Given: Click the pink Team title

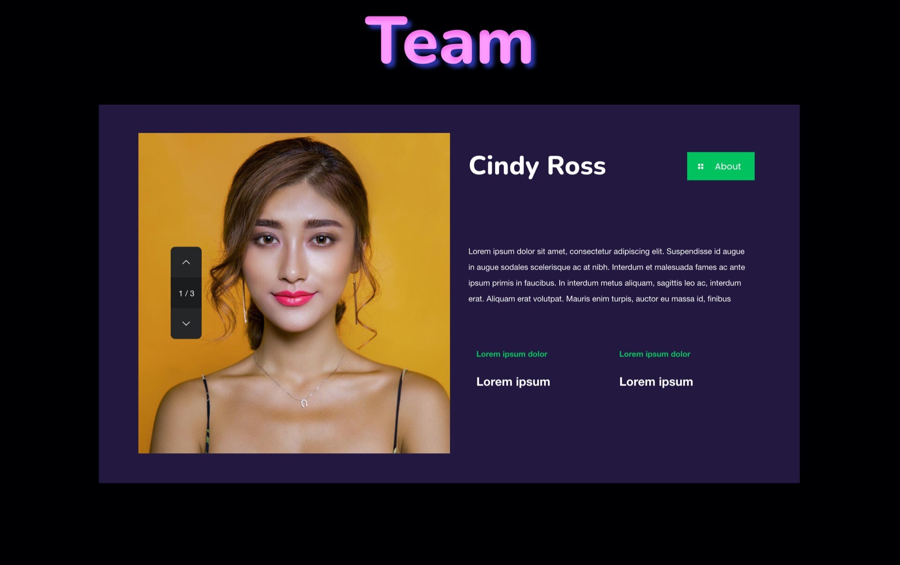Looking at the screenshot, I should point(449,41).
